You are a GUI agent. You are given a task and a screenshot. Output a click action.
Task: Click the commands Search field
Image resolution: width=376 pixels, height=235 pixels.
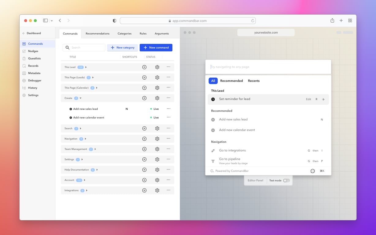coord(84,47)
